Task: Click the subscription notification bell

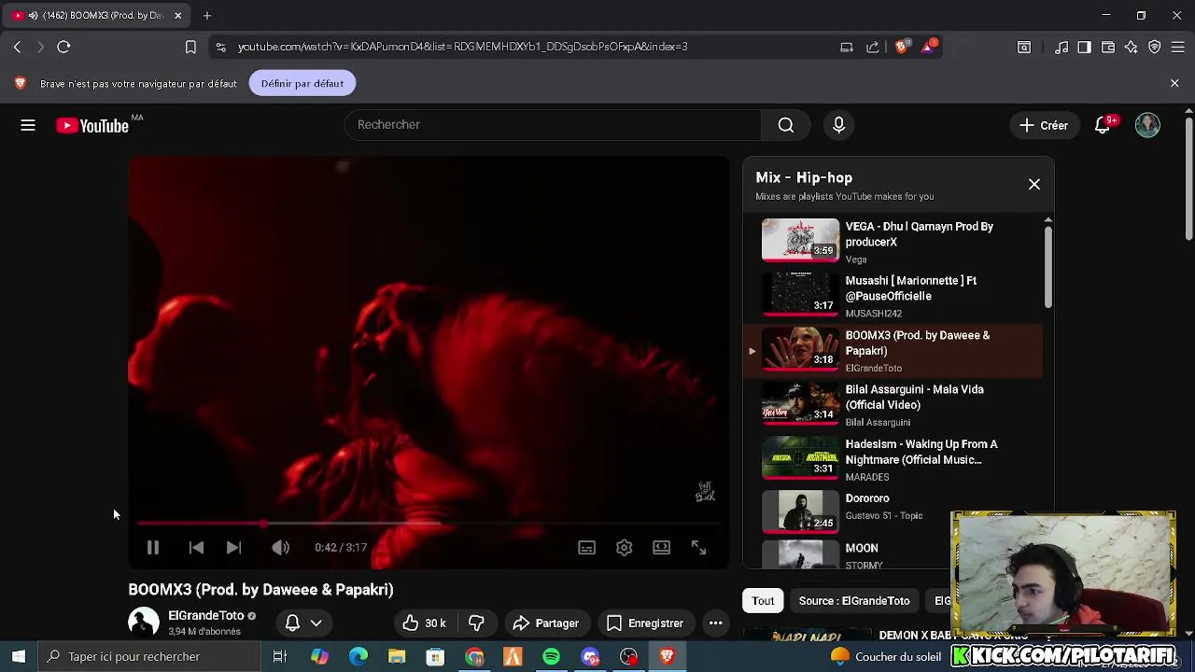Action: click(292, 623)
